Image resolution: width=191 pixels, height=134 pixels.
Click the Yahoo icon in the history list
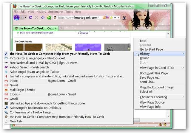[x=6, y=67]
